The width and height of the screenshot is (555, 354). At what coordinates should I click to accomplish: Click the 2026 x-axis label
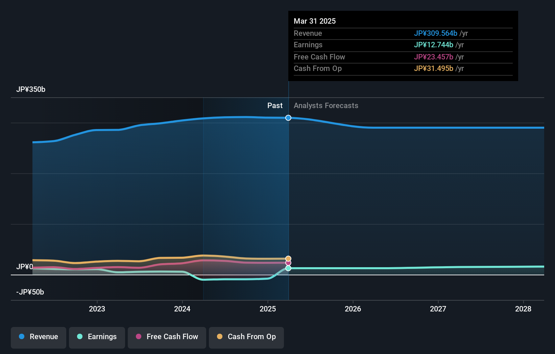pos(353,309)
